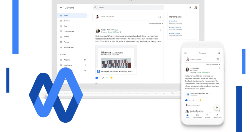Open the Global HR Team link in the desktop post
The width and height of the screenshot is (250, 132).
(x=114, y=32)
